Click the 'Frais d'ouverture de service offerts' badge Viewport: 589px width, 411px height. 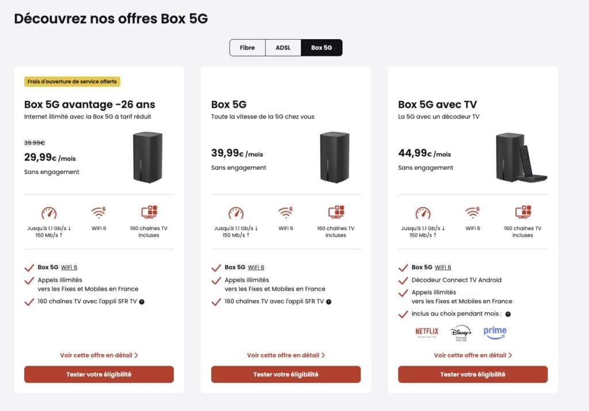click(x=72, y=82)
